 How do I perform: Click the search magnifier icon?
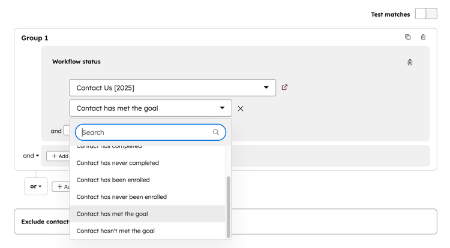216,132
